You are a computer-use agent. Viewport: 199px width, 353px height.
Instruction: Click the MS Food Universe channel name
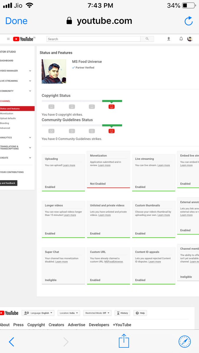(87, 61)
